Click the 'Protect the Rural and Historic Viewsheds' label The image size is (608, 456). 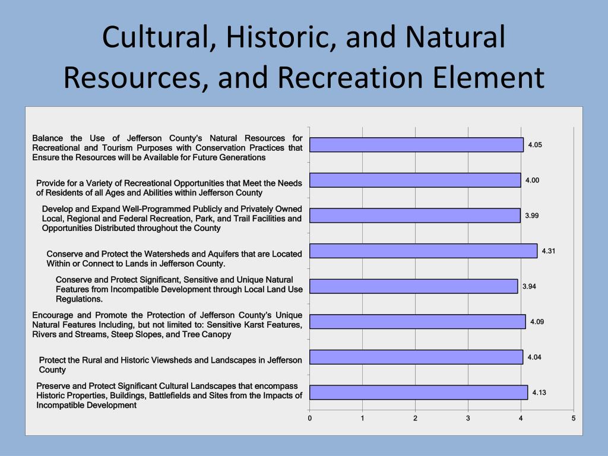170,365
